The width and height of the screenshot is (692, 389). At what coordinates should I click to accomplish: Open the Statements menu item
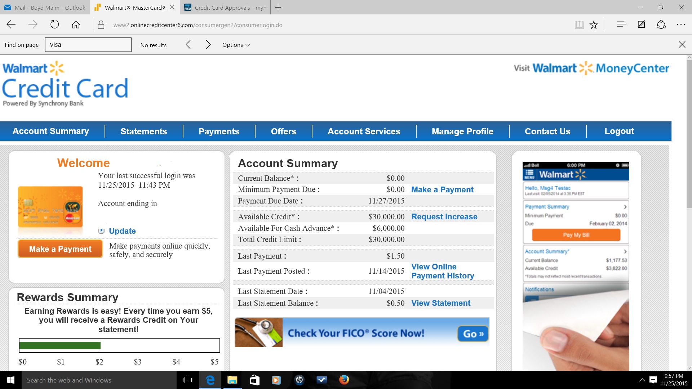coord(143,131)
